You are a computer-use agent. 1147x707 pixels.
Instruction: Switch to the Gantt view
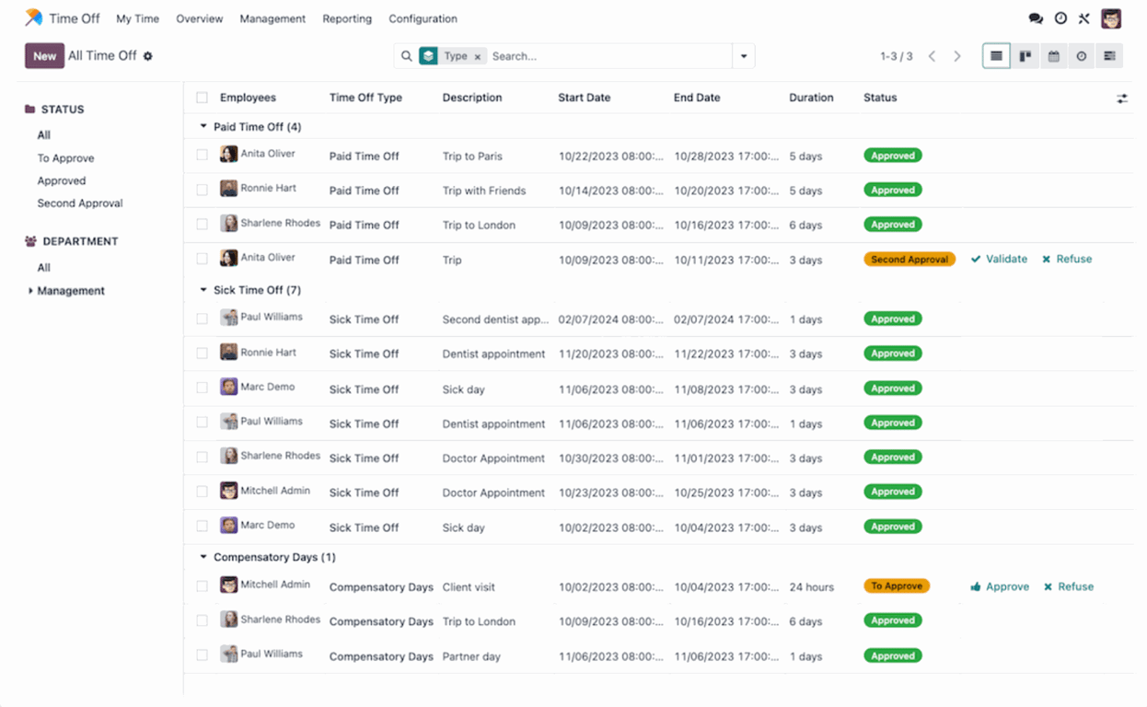pyautogui.click(x=1109, y=55)
